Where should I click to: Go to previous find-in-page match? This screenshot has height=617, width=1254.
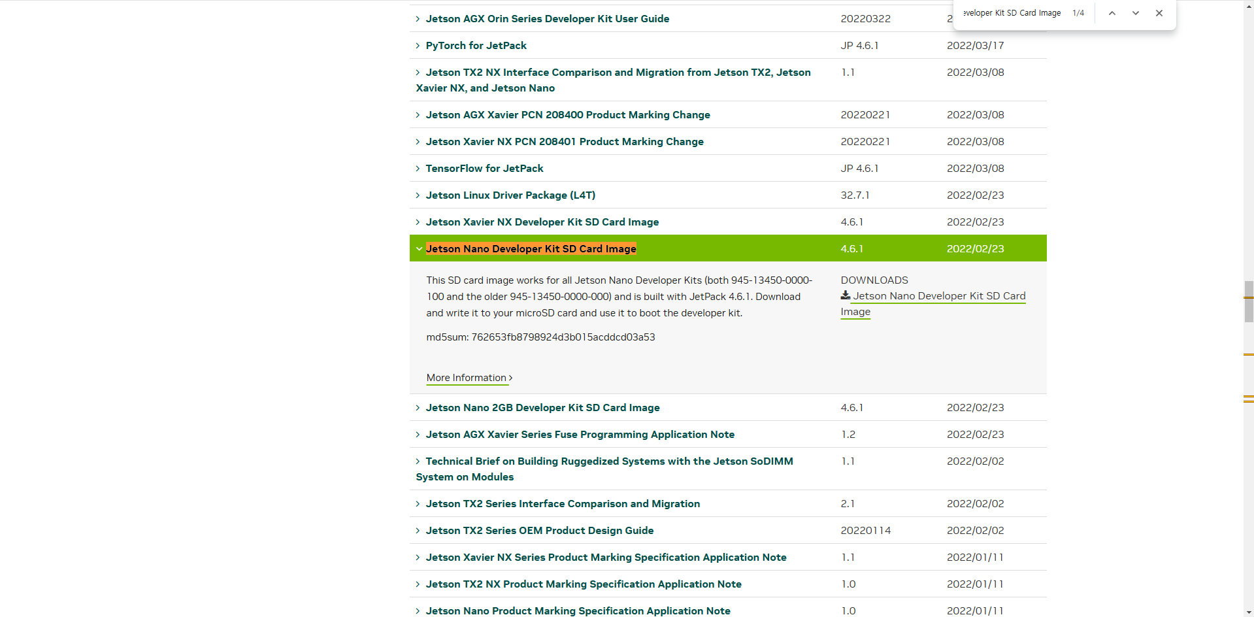1112,13
